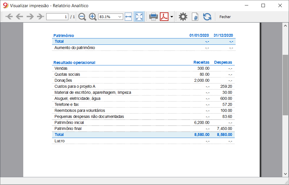
Task: Click the 259.20 project cost value
Action: pos(226,86)
